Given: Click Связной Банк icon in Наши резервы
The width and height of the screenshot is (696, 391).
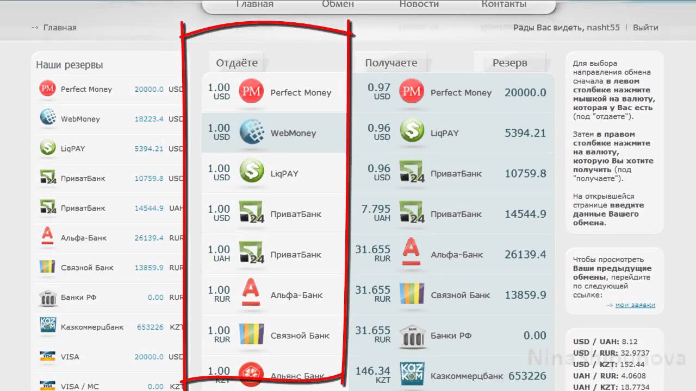Looking at the screenshot, I should tap(48, 267).
